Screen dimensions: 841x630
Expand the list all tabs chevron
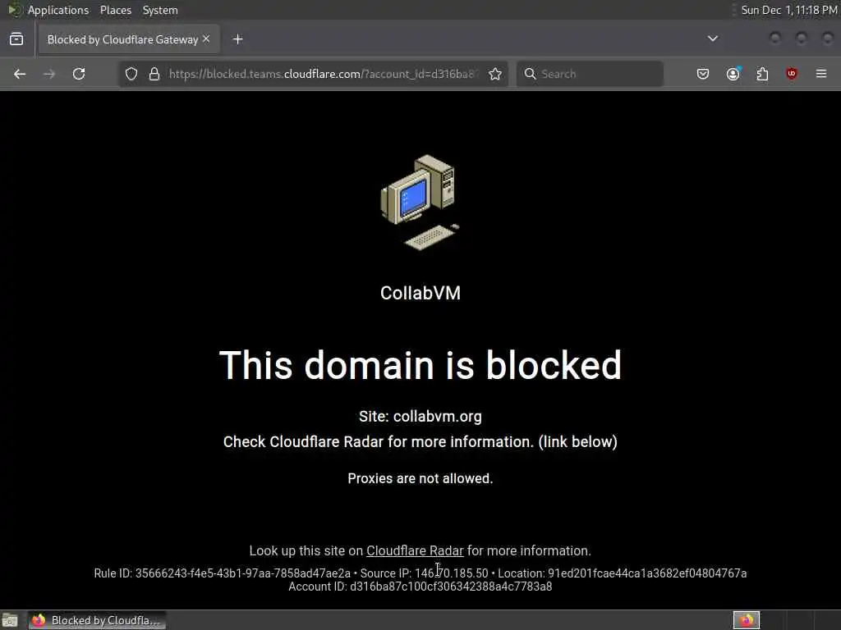tap(713, 39)
